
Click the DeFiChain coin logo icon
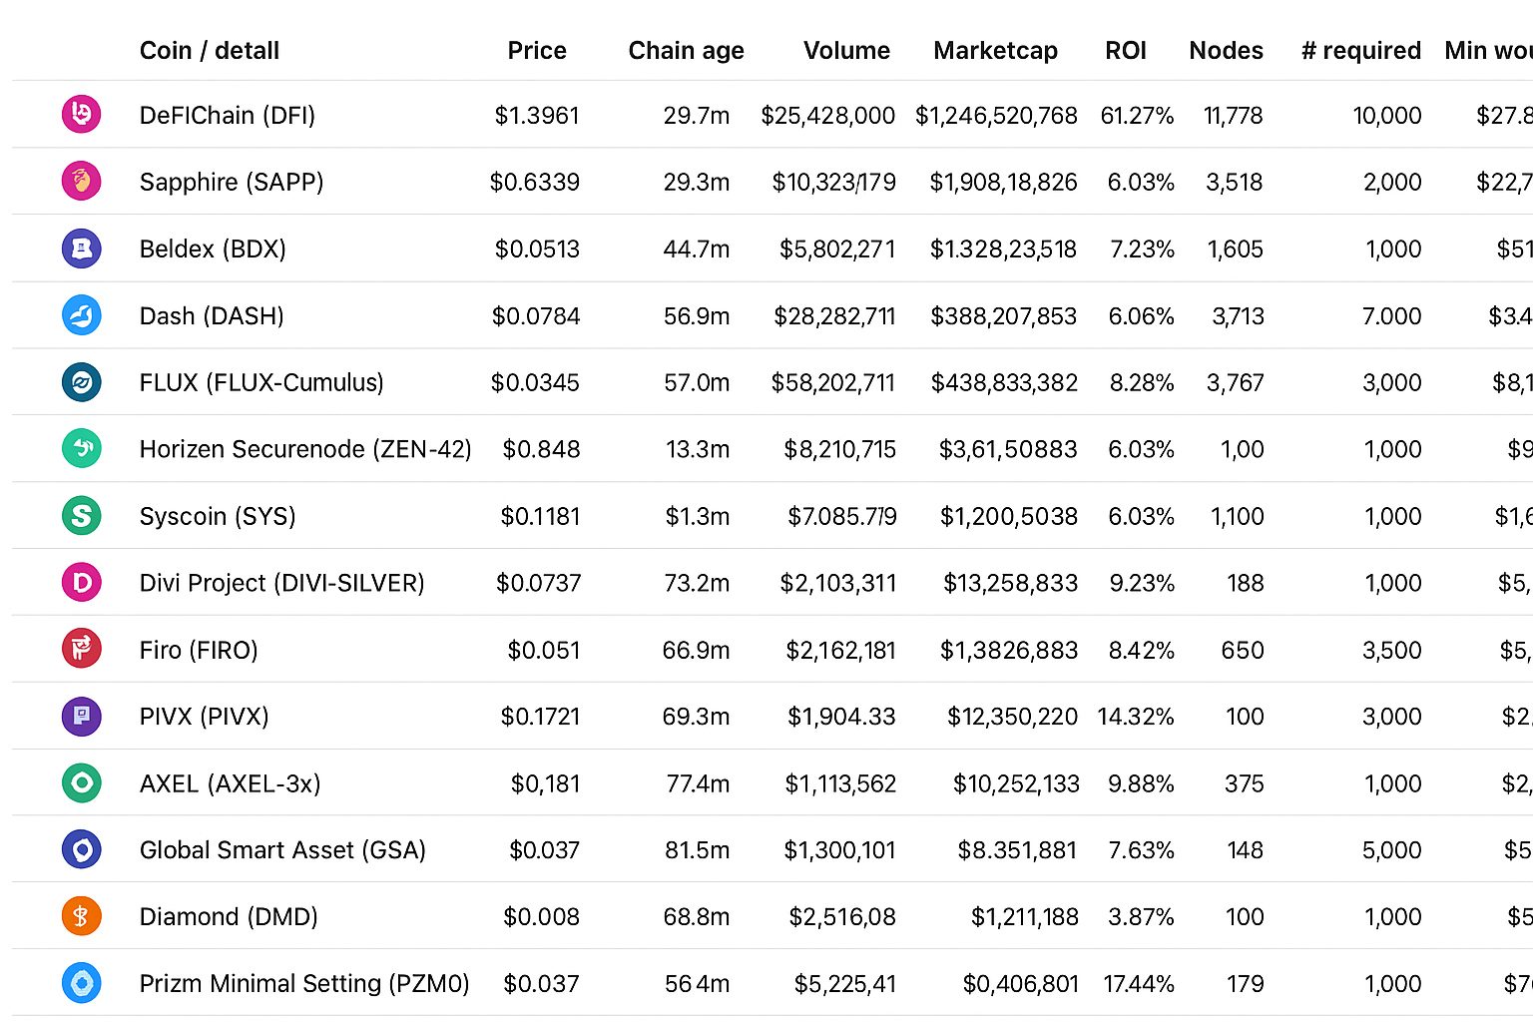82,115
